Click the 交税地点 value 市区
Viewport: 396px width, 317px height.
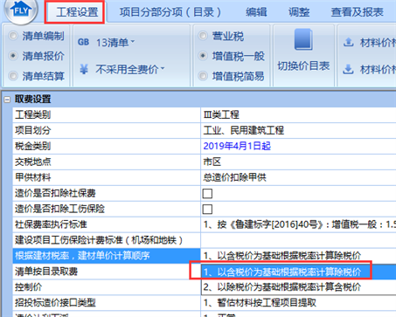[x=212, y=162]
